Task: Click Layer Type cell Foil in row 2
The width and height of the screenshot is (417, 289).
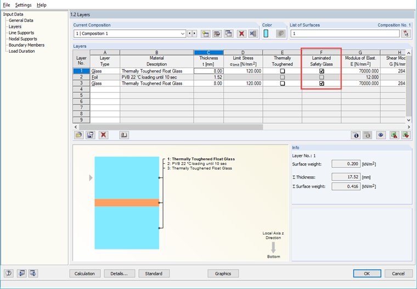Action: pyautogui.click(x=105, y=77)
